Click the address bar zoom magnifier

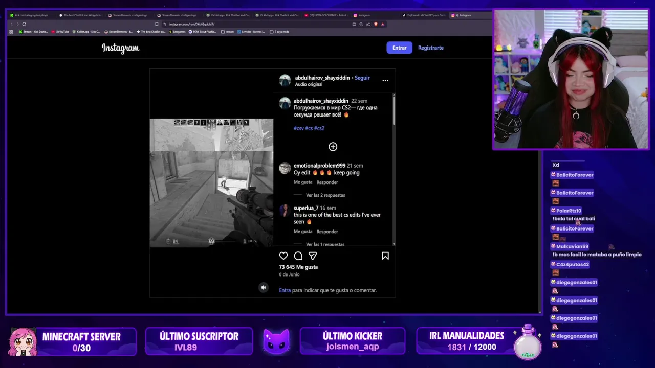tap(361, 24)
